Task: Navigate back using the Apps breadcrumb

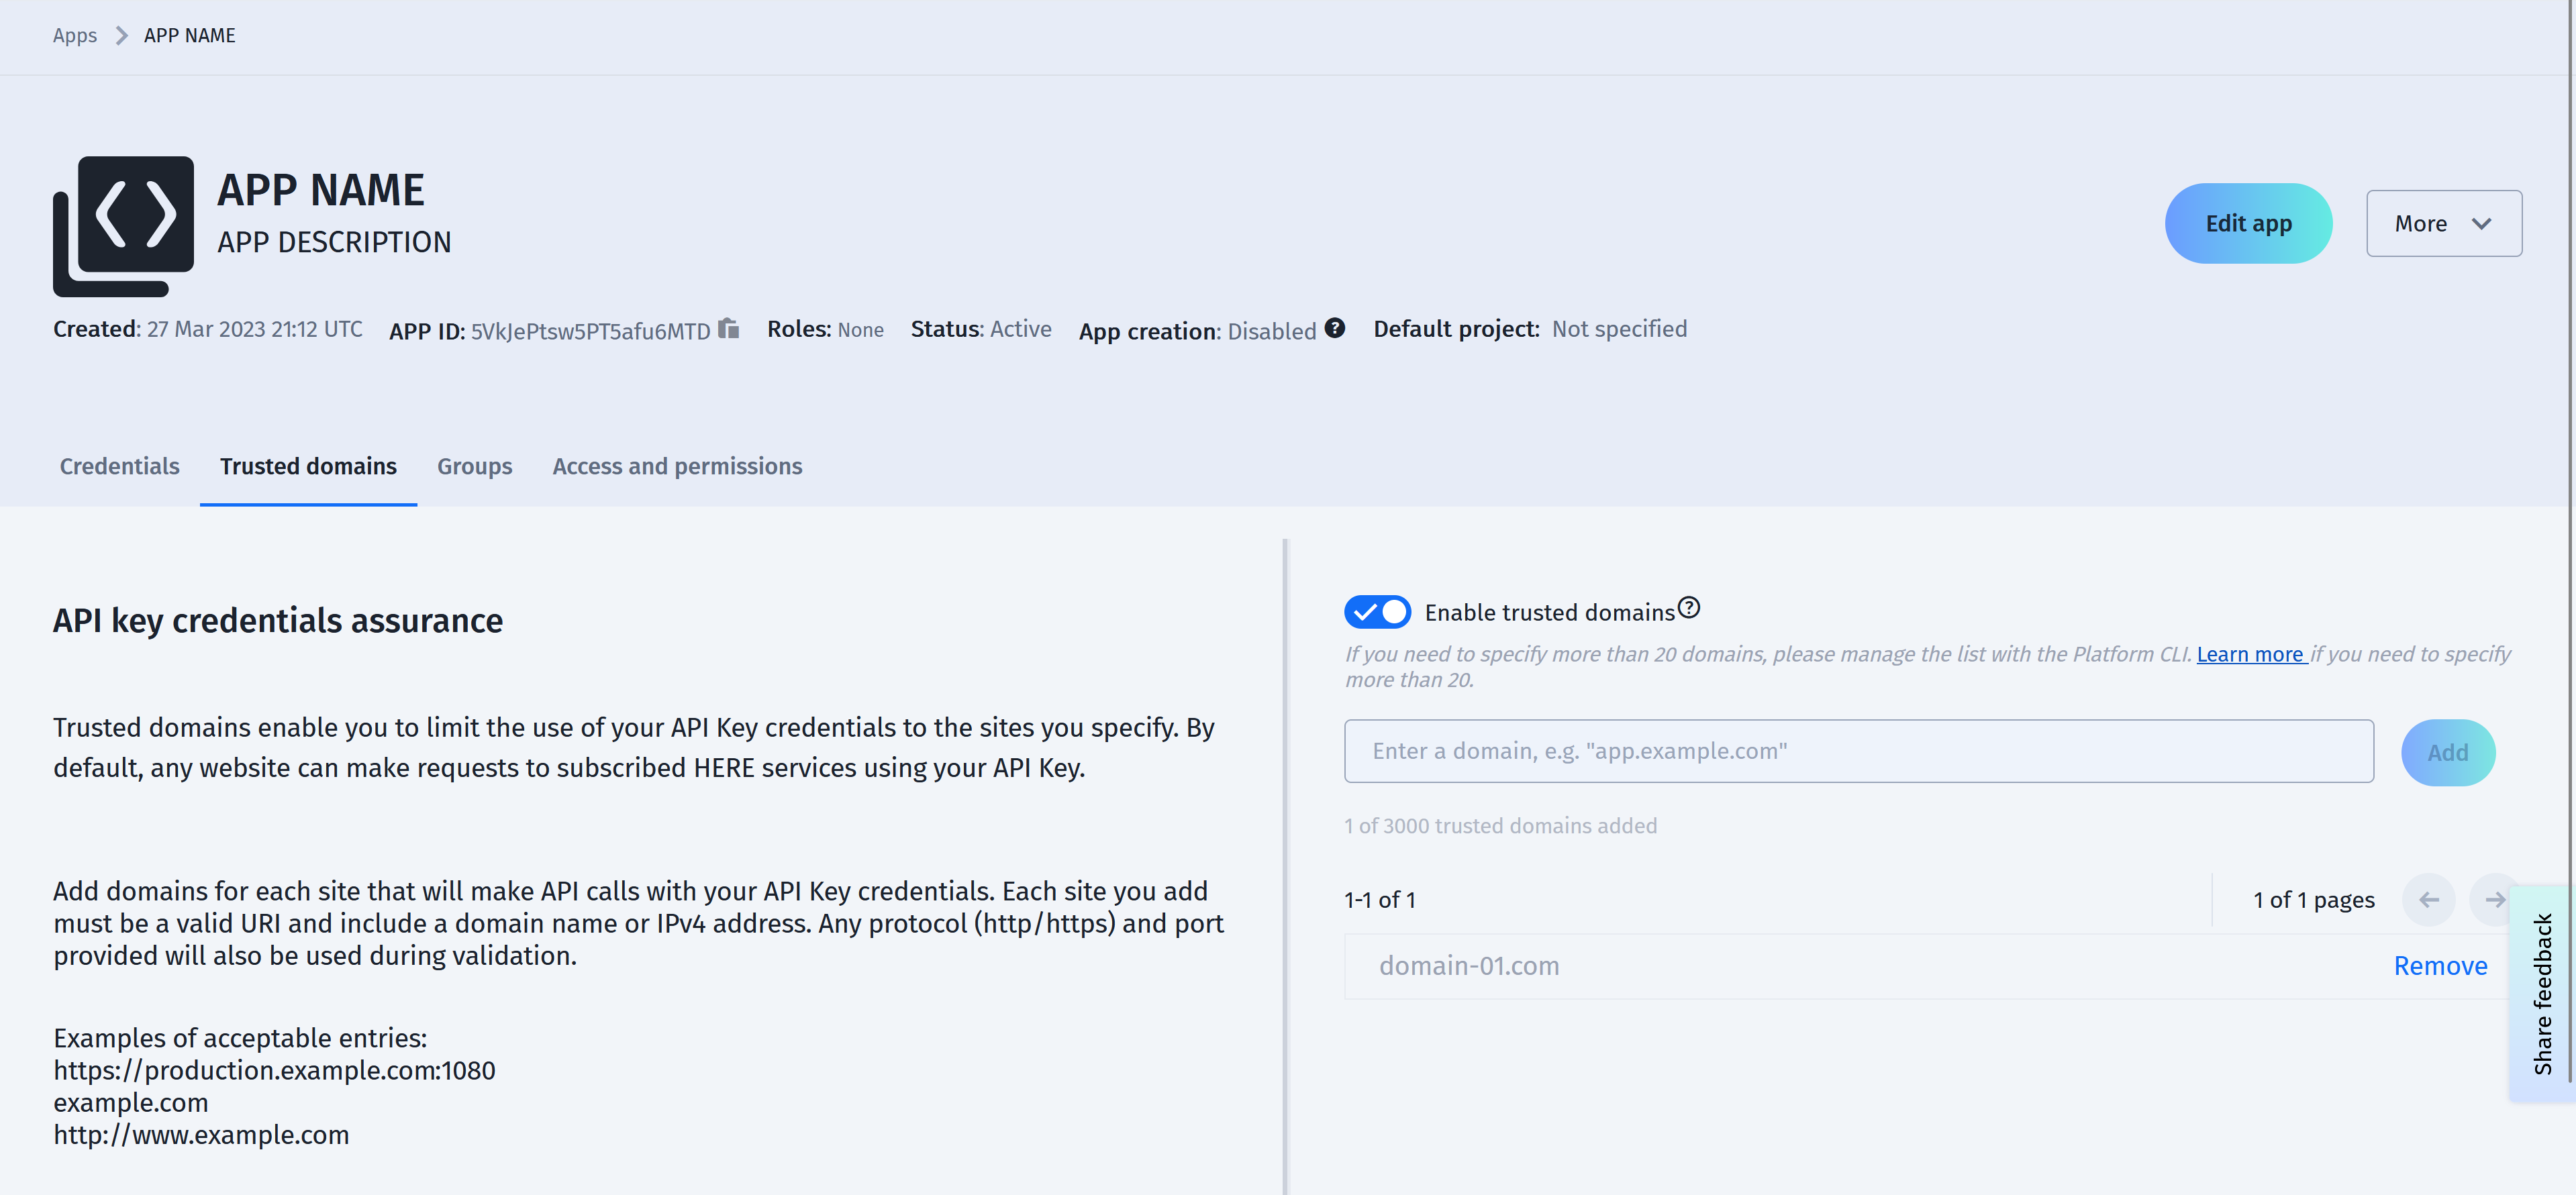Action: 75,35
